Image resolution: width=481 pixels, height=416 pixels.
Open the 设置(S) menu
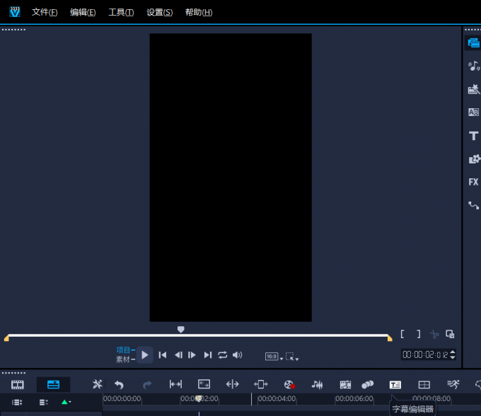tap(159, 12)
